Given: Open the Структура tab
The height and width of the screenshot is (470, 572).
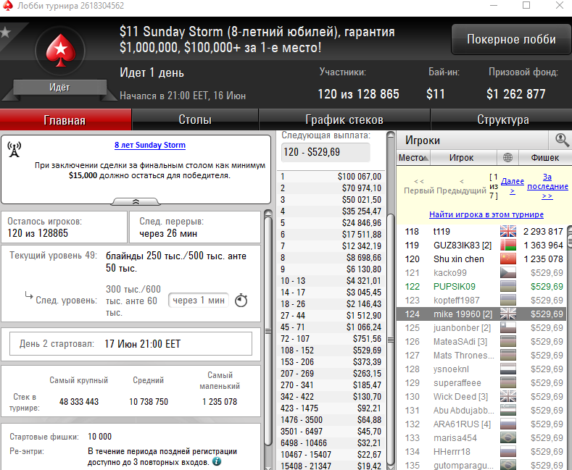Looking at the screenshot, I should pyautogui.click(x=502, y=120).
